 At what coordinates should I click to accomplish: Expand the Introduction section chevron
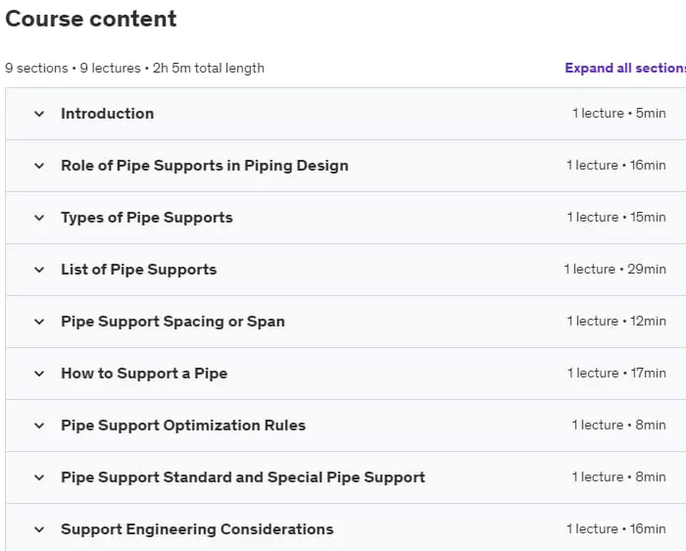click(x=39, y=114)
